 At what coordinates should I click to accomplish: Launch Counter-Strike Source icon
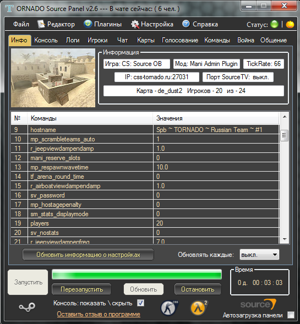tap(170, 307)
